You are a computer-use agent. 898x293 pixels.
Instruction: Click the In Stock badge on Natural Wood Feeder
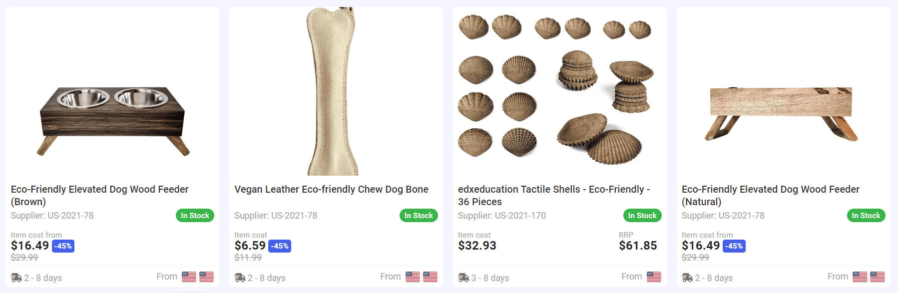pyautogui.click(x=867, y=215)
